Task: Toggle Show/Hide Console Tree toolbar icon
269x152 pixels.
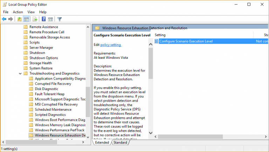Action: pyautogui.click(x=26, y=19)
